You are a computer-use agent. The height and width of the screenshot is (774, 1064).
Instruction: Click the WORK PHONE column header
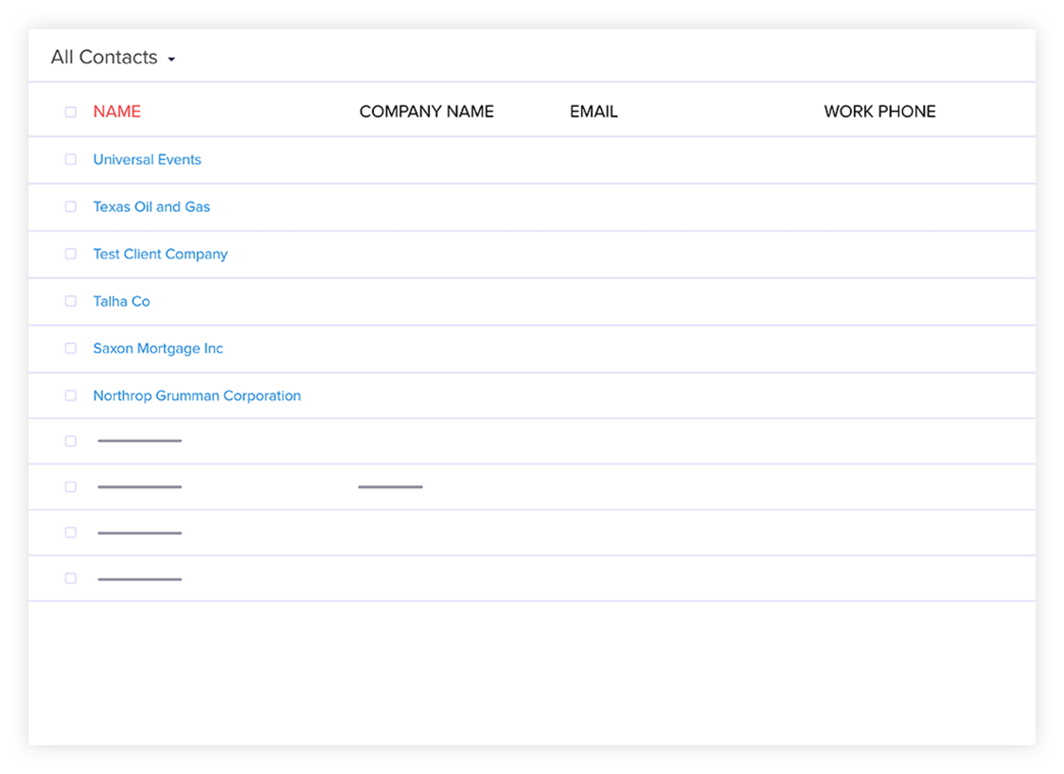coord(879,112)
